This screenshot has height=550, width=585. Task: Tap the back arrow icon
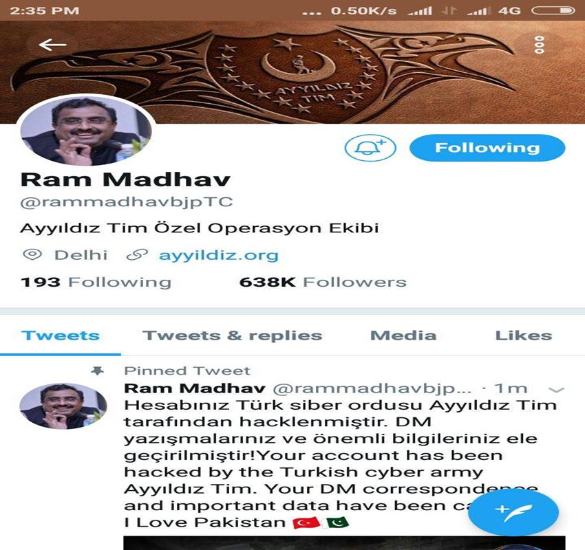coord(52,45)
